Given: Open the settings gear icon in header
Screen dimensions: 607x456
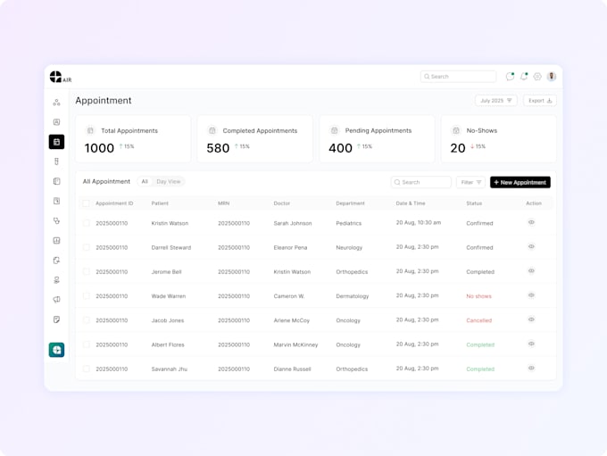Looking at the screenshot, I should pyautogui.click(x=537, y=77).
